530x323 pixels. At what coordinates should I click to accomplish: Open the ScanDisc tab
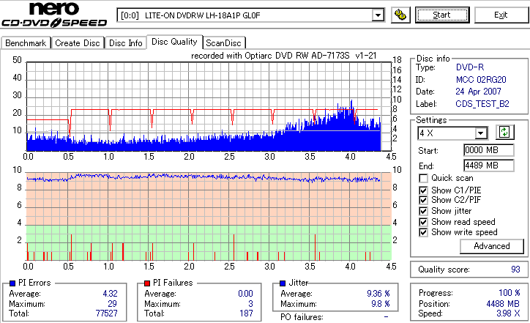[223, 43]
